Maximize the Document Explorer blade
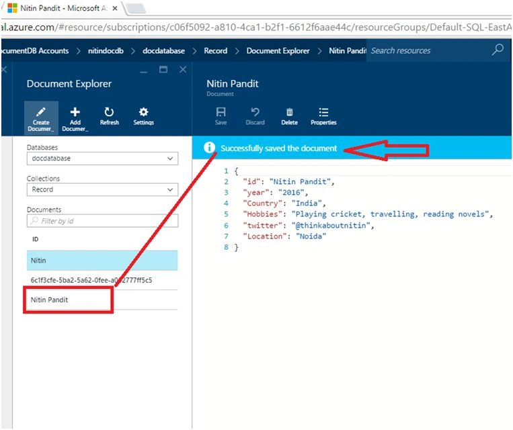The image size is (513, 430). coord(163,69)
